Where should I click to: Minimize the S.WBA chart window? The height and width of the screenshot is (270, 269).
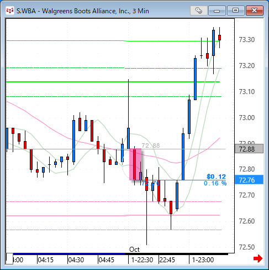point(217,11)
